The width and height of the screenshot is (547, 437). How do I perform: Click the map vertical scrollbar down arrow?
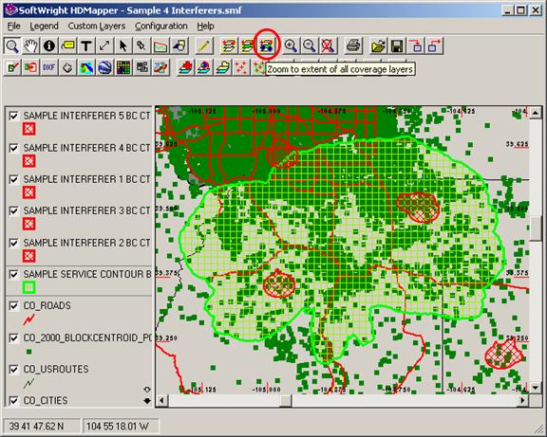(x=536, y=387)
